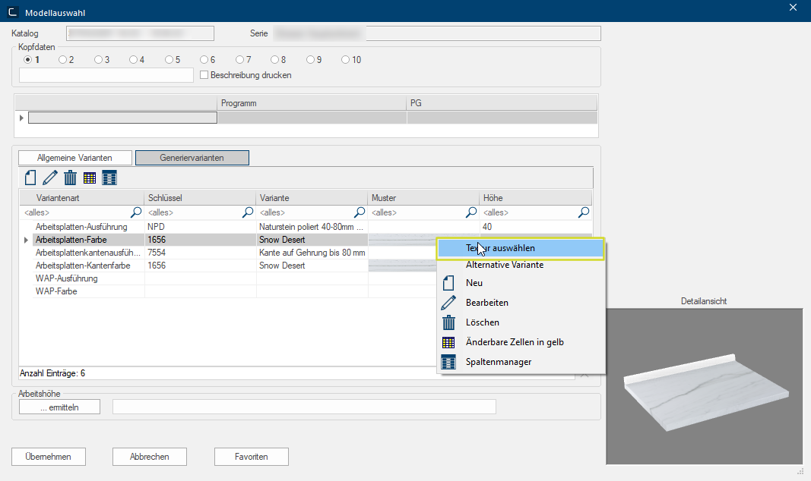Switch to the Allgemeine Varianten tab
Screen dimensions: 811x481
(x=75, y=158)
